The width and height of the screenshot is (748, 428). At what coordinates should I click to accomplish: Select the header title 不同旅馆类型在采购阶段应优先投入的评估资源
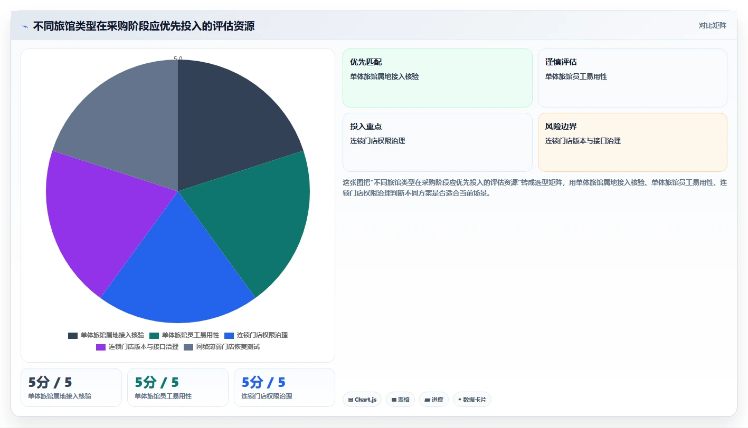coord(144,26)
